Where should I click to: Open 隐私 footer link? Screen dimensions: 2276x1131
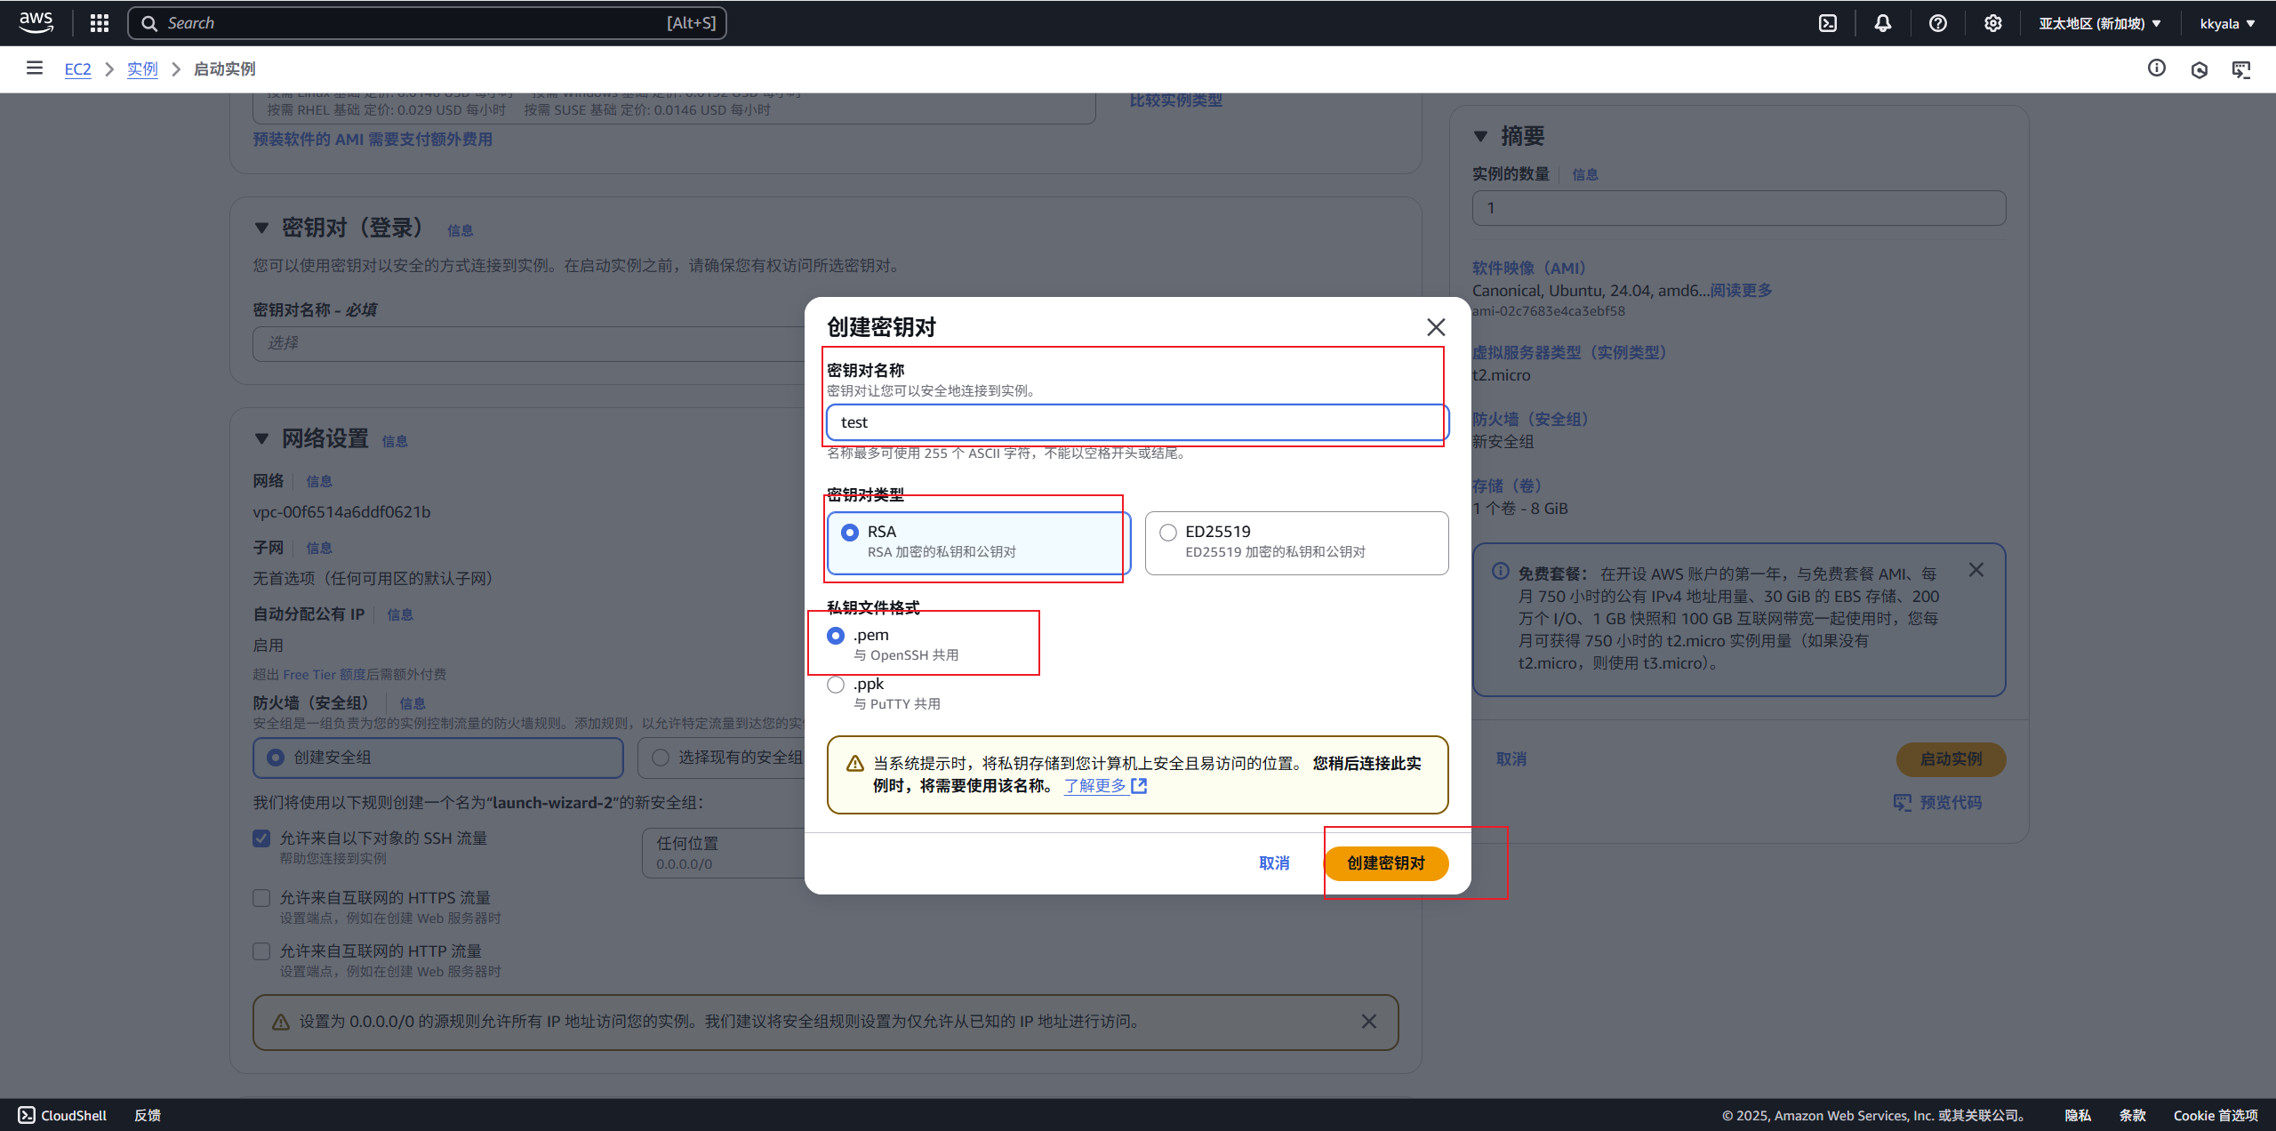[2078, 1115]
